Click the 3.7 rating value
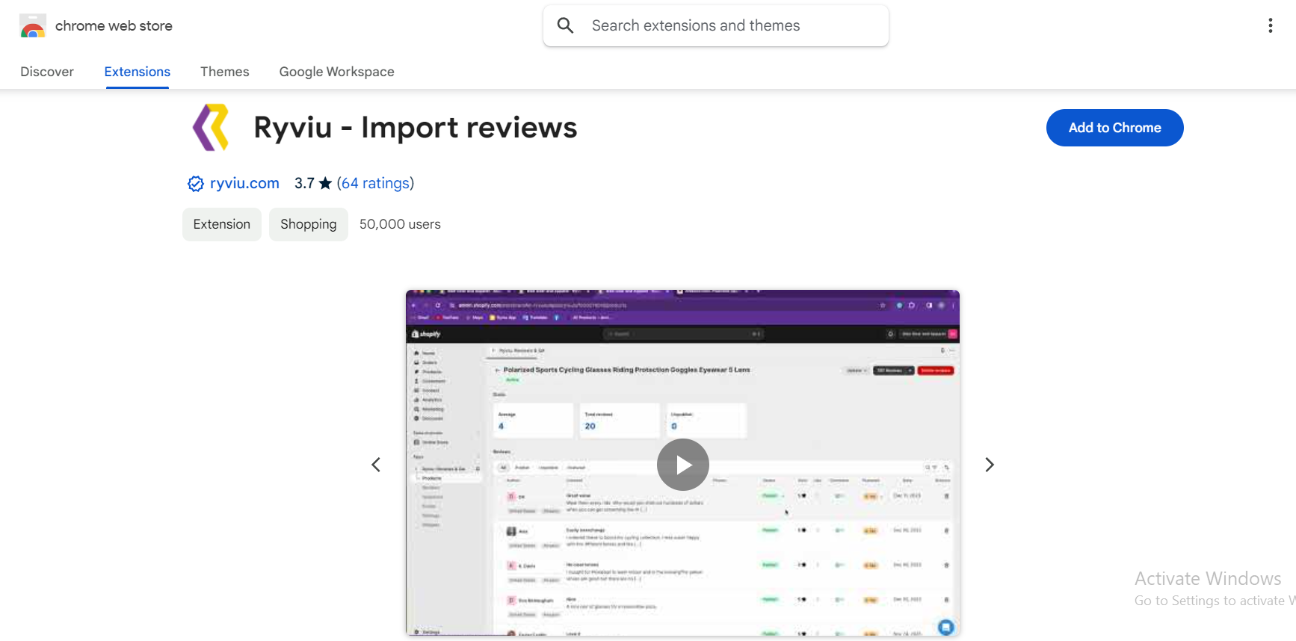Image resolution: width=1296 pixels, height=641 pixels. click(x=304, y=183)
